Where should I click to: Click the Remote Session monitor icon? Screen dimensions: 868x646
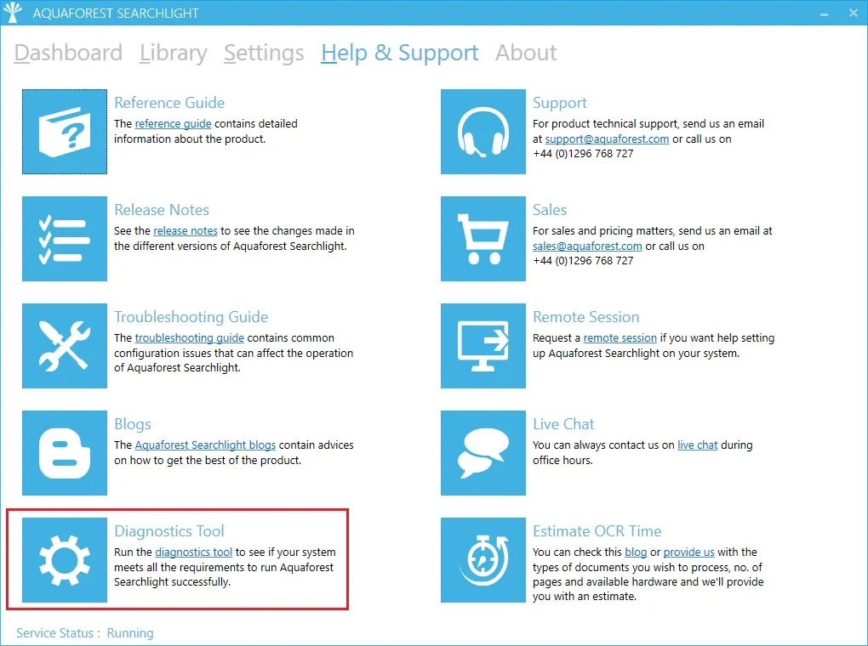[483, 346]
